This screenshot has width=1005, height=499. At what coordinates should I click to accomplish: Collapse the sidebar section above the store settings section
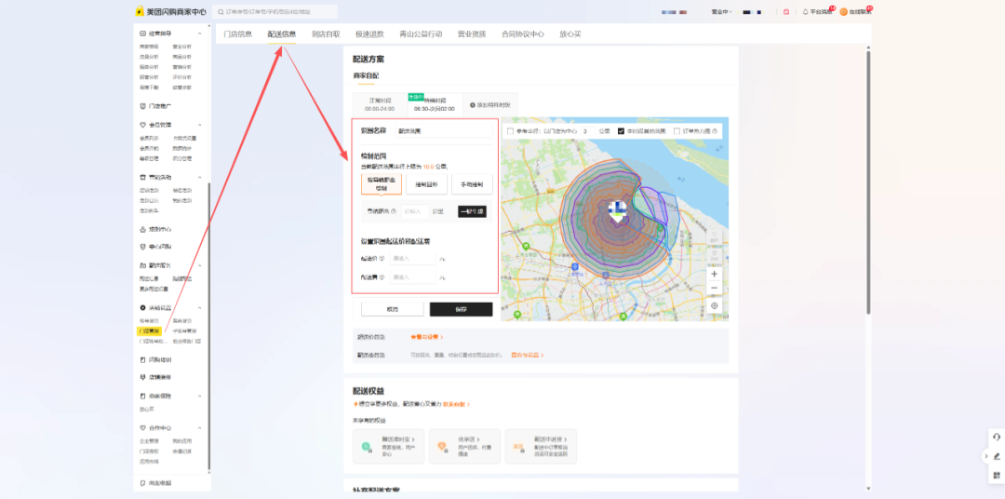pyautogui.click(x=199, y=265)
